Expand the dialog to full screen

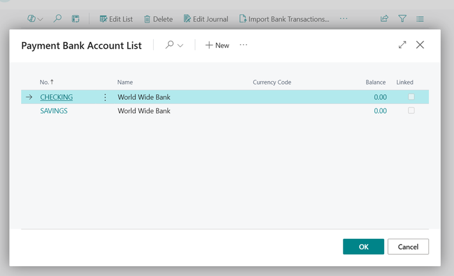tap(402, 45)
